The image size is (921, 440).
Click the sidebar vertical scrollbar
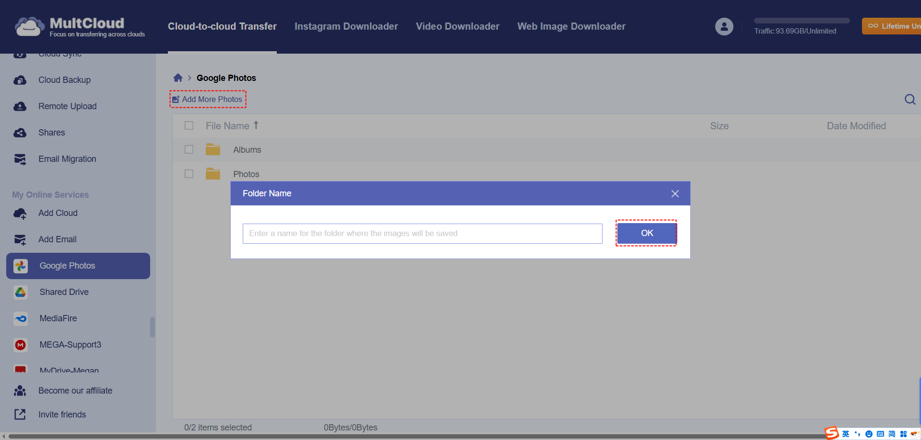click(x=153, y=327)
